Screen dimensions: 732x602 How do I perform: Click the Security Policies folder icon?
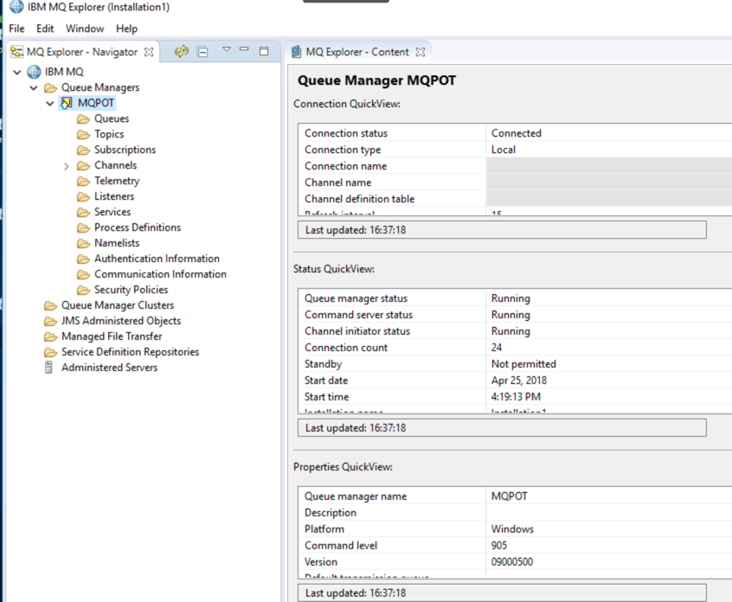click(83, 290)
